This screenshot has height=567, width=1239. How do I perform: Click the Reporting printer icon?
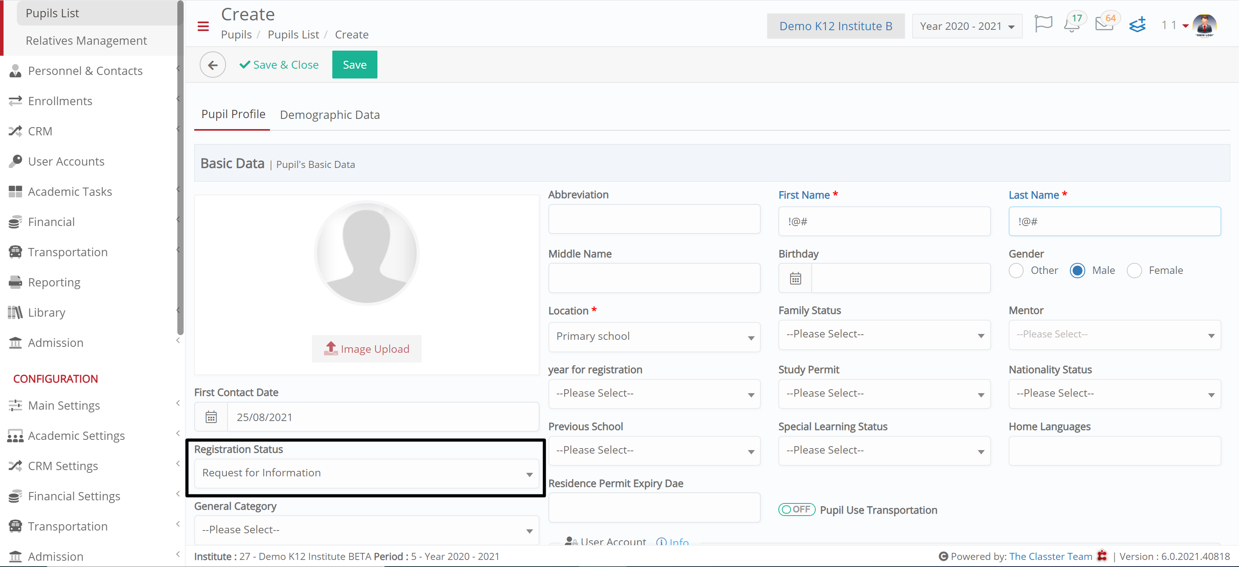tap(15, 282)
